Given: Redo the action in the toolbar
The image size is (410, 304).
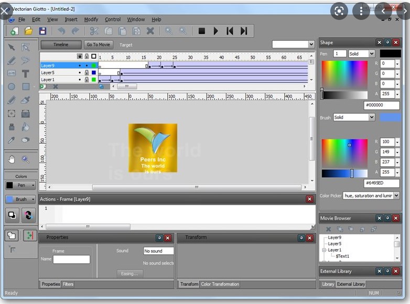Looking at the screenshot, I should tap(75, 31).
